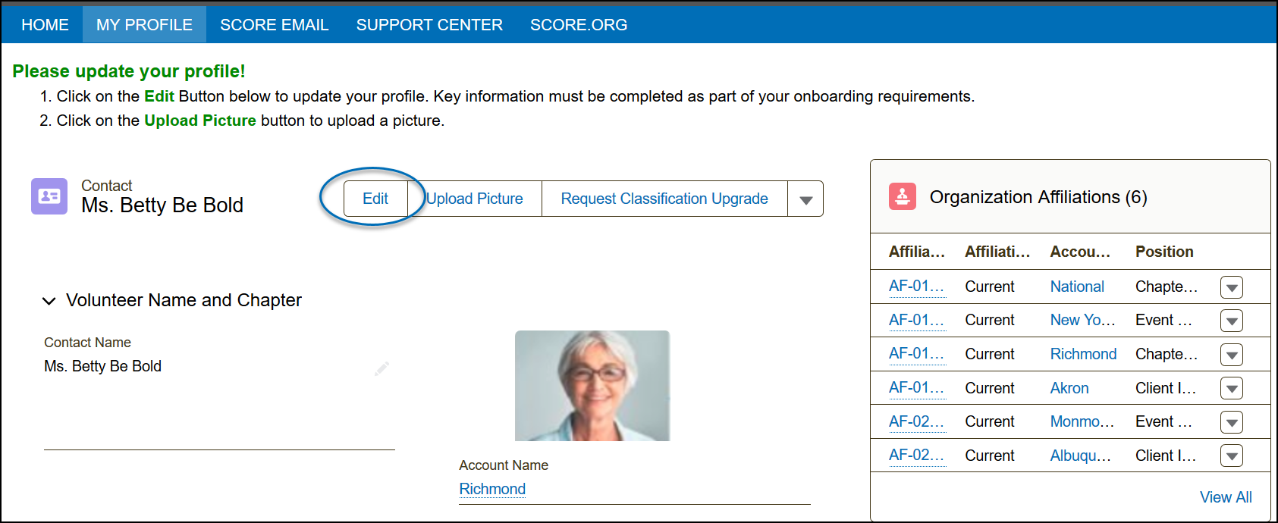1278x523 pixels.
Task: Open the SCORE.ORG tab
Action: pyautogui.click(x=578, y=25)
